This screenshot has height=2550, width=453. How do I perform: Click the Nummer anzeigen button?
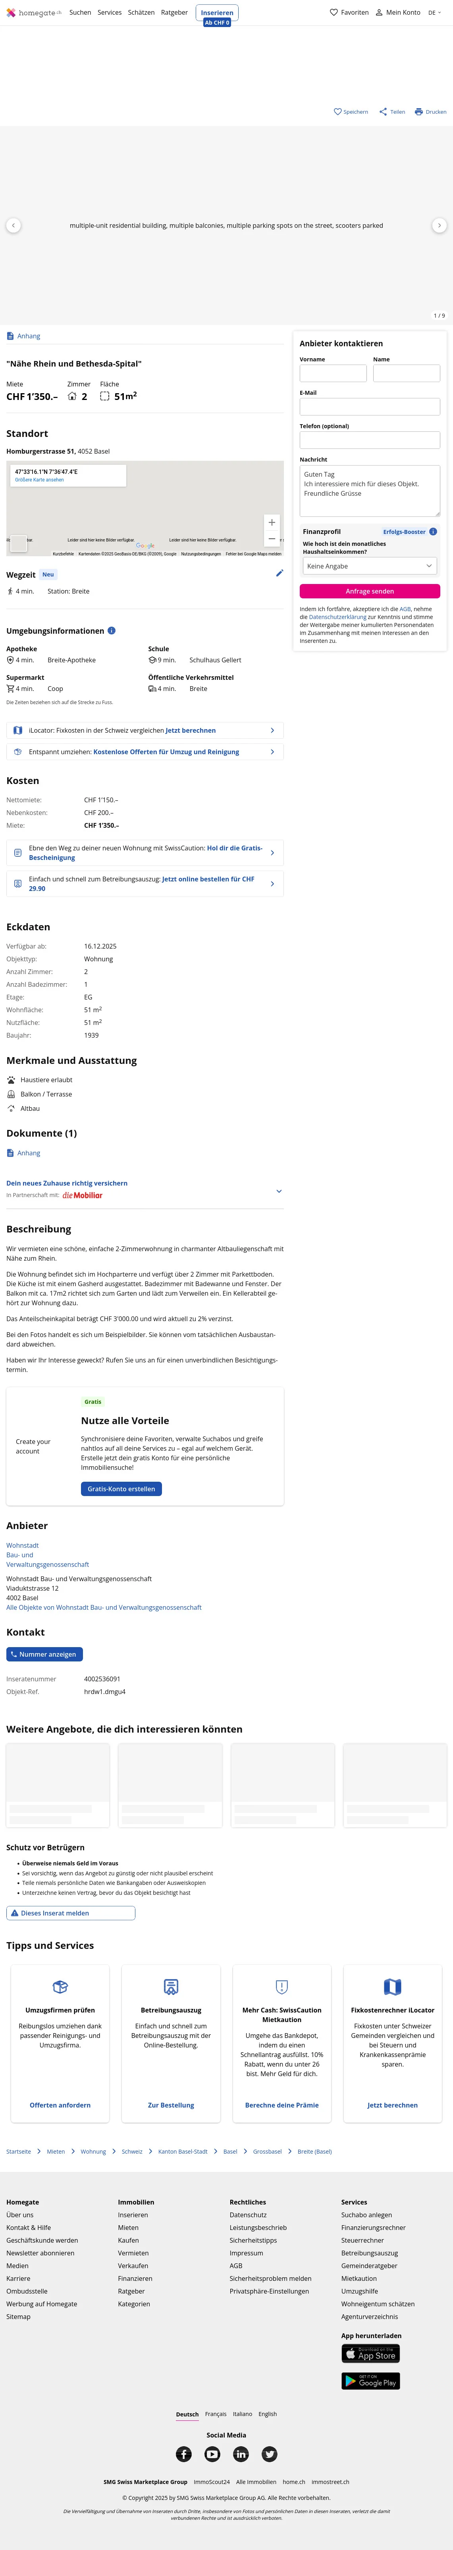coord(44,1654)
